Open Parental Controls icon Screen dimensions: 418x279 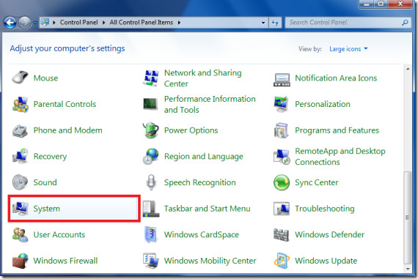20,104
